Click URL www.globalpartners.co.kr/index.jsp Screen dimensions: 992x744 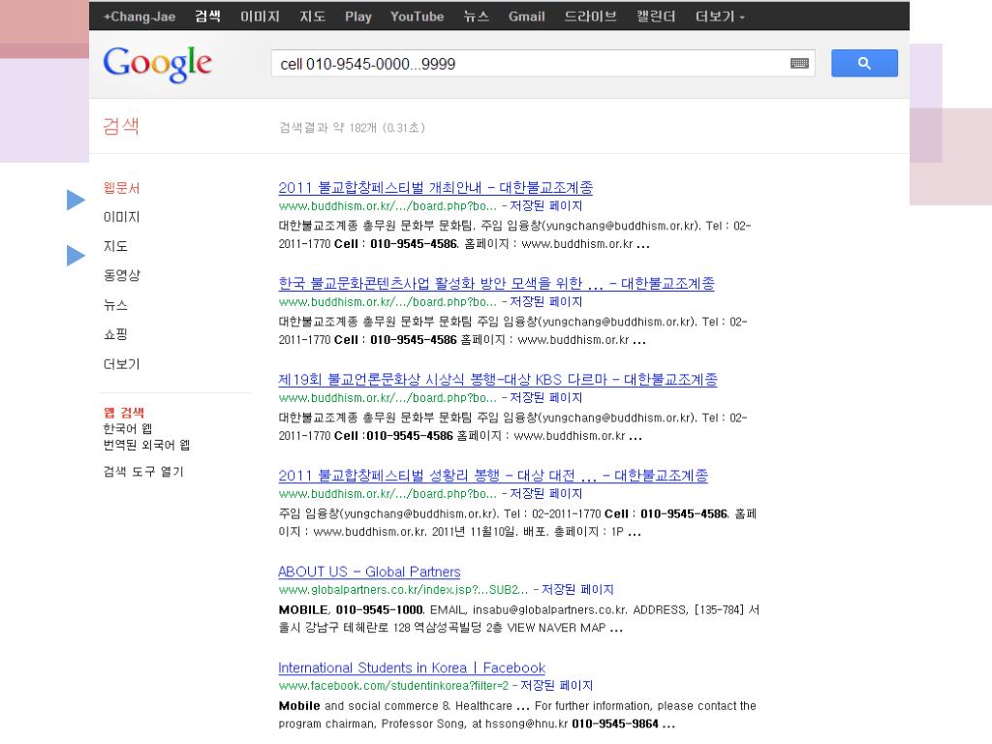(403, 590)
